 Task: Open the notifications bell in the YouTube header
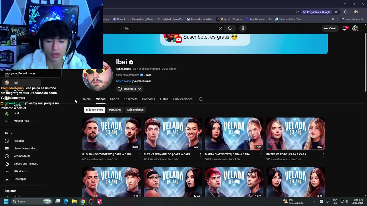(345, 28)
